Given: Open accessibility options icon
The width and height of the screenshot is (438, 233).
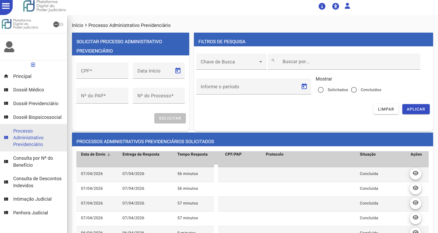Looking at the screenshot, I should pyautogui.click(x=335, y=6).
